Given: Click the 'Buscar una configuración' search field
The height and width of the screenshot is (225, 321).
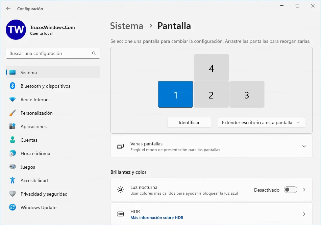Looking at the screenshot, I should point(53,53).
